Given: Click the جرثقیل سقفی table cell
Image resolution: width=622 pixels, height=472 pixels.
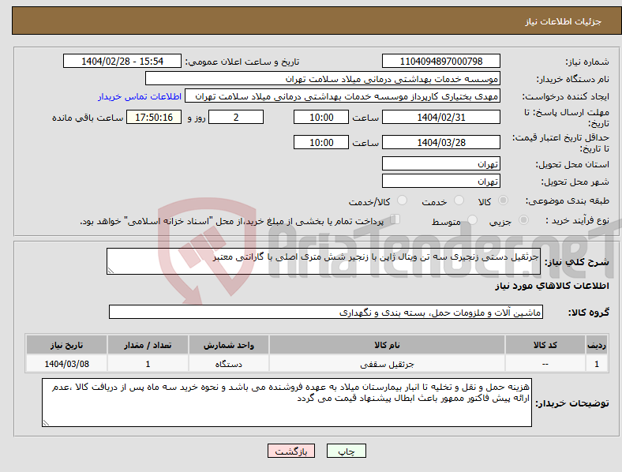Looking at the screenshot, I should point(387,364).
